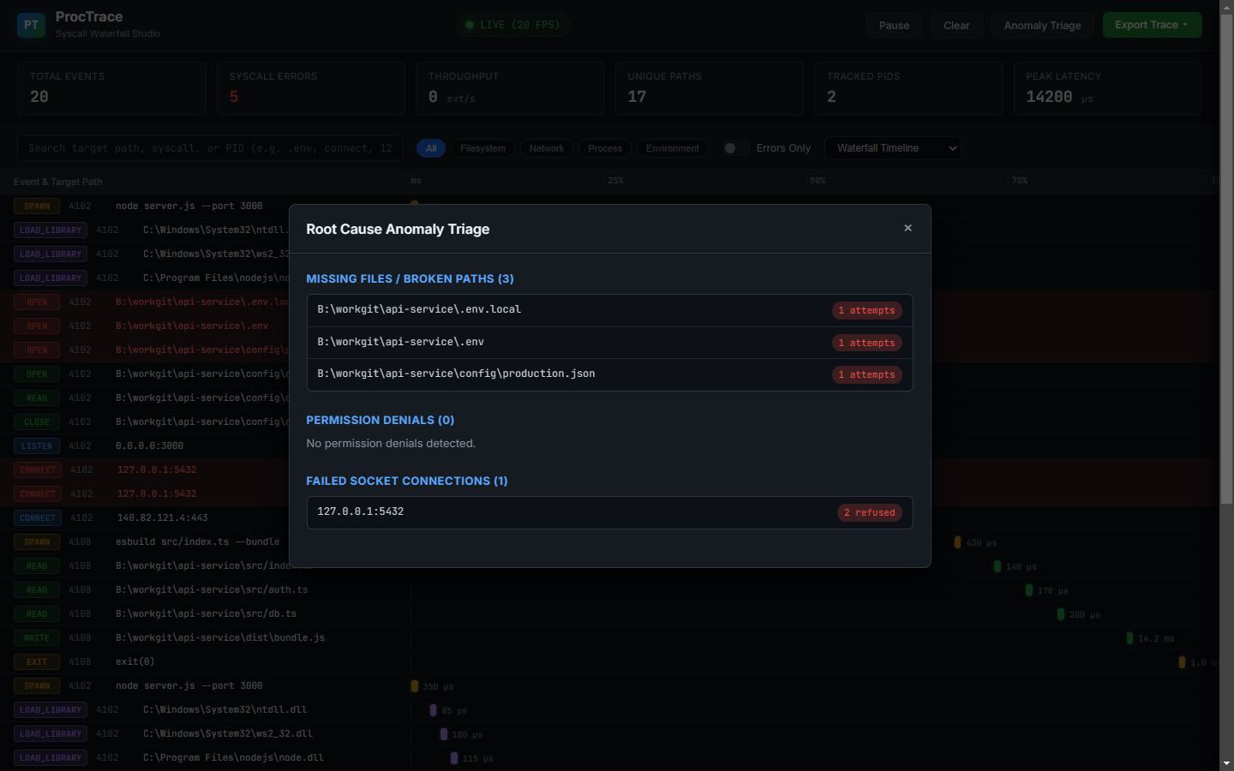Click the 50% timeline axis label
Viewport: 1234px width, 771px height.
(818, 181)
